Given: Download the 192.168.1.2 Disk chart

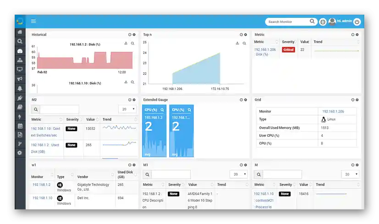Looking at the screenshot, I should [126, 43].
